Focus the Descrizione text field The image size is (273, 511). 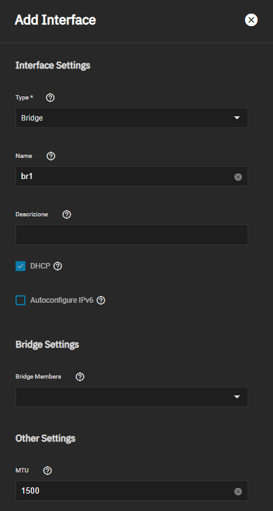click(132, 234)
